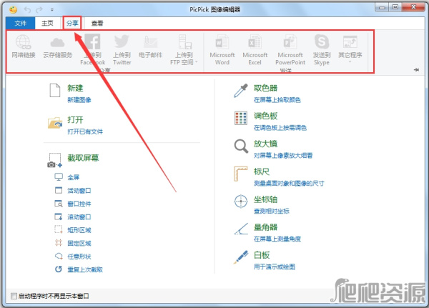Open Cloud Storage Service (云存储服务) icon
429x308 pixels.
[57, 42]
